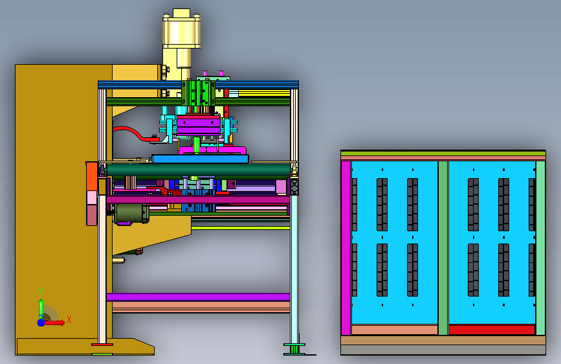Select the pink block under the orange block
The height and width of the screenshot is (364, 561).
[x=92, y=198]
